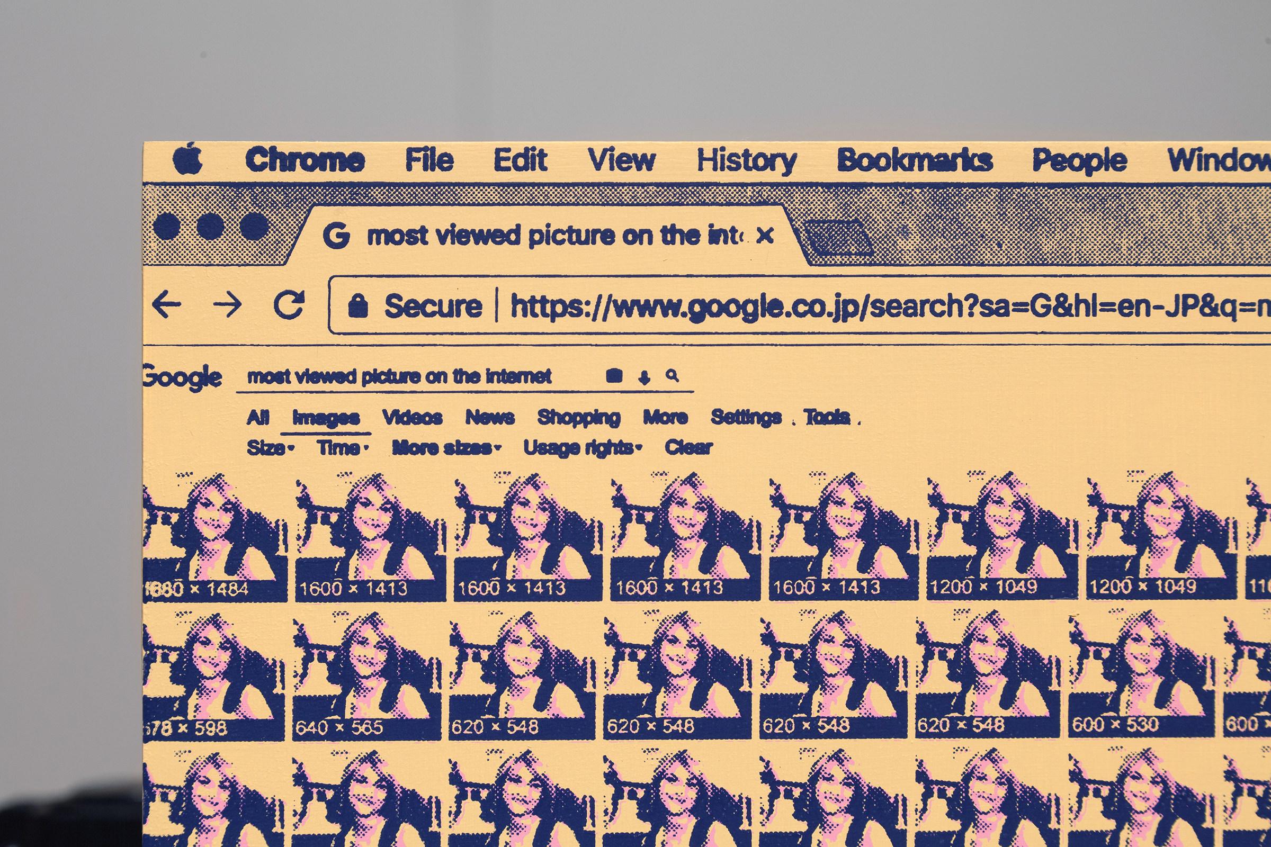The width and height of the screenshot is (1271, 847).
Task: Open the 600 × 530 result next to 620 × 548
Action: 1141,674
